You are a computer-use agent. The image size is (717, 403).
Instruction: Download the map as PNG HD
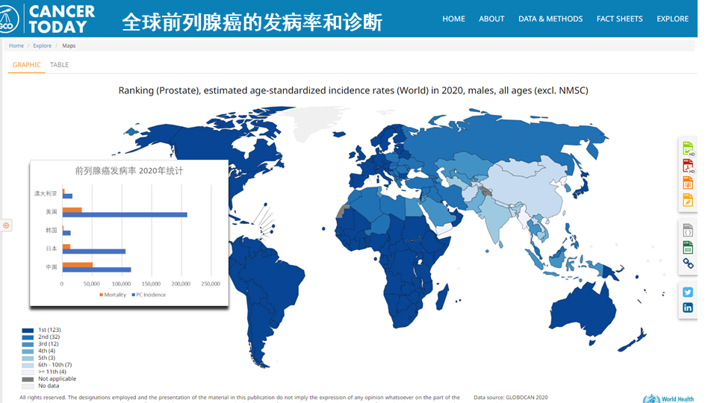coord(688,149)
